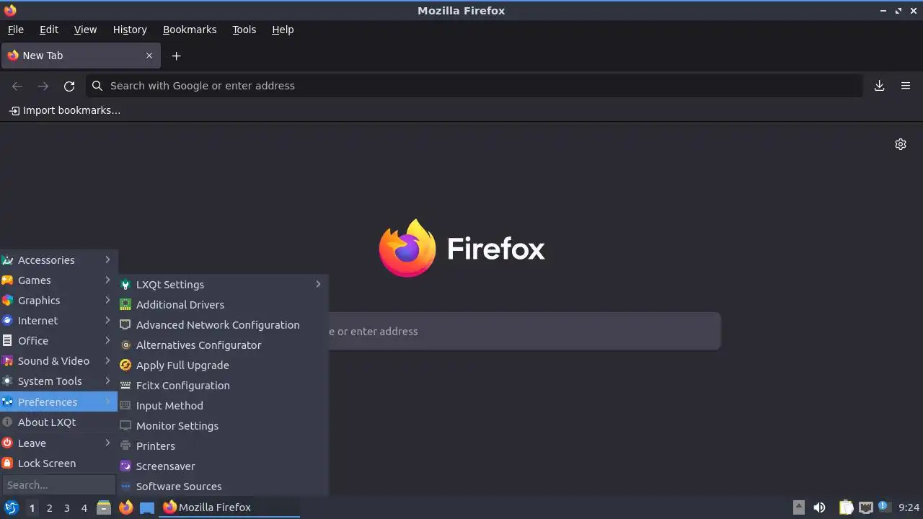Open the Downloads panel
This screenshot has width=923, height=519.
(880, 86)
